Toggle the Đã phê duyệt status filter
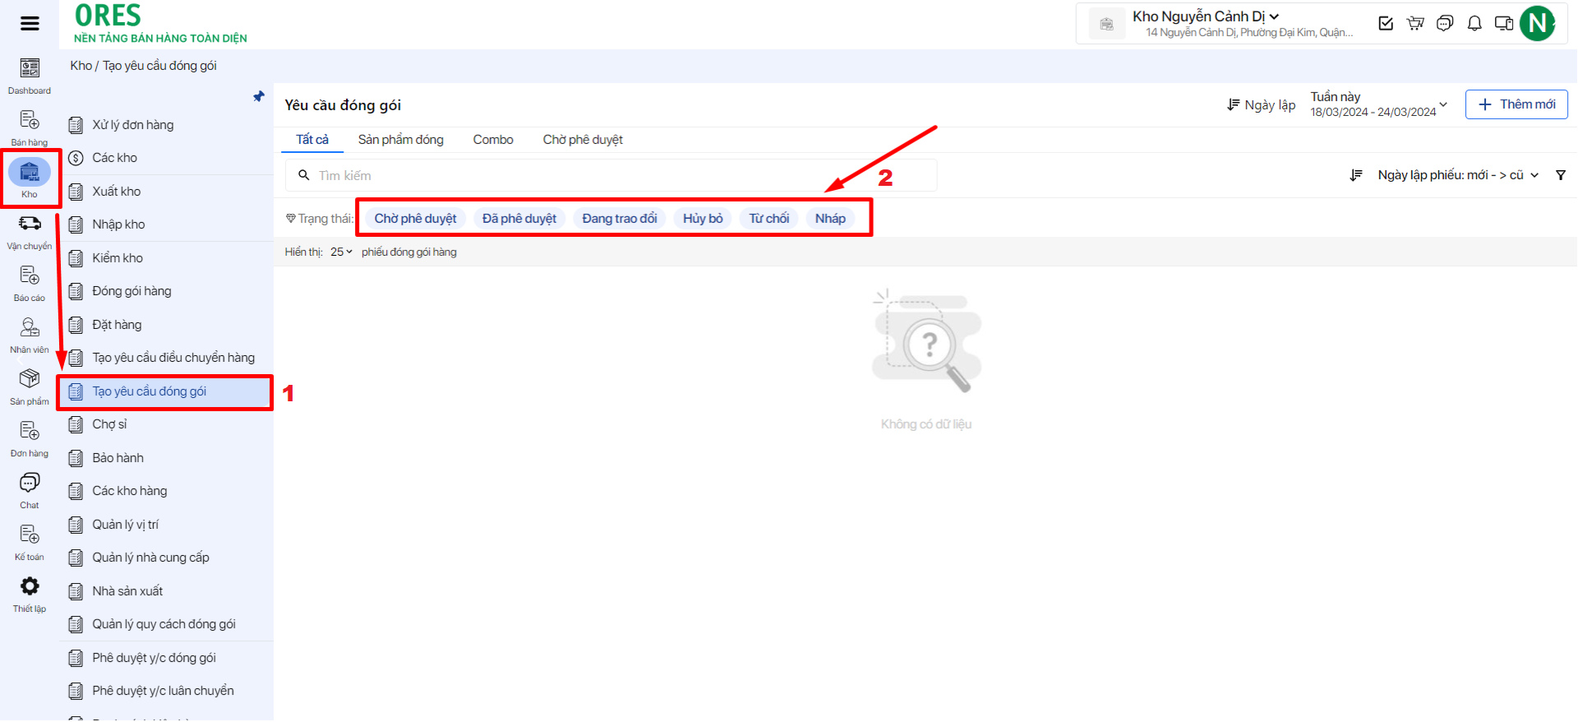1578x722 pixels. click(x=519, y=219)
